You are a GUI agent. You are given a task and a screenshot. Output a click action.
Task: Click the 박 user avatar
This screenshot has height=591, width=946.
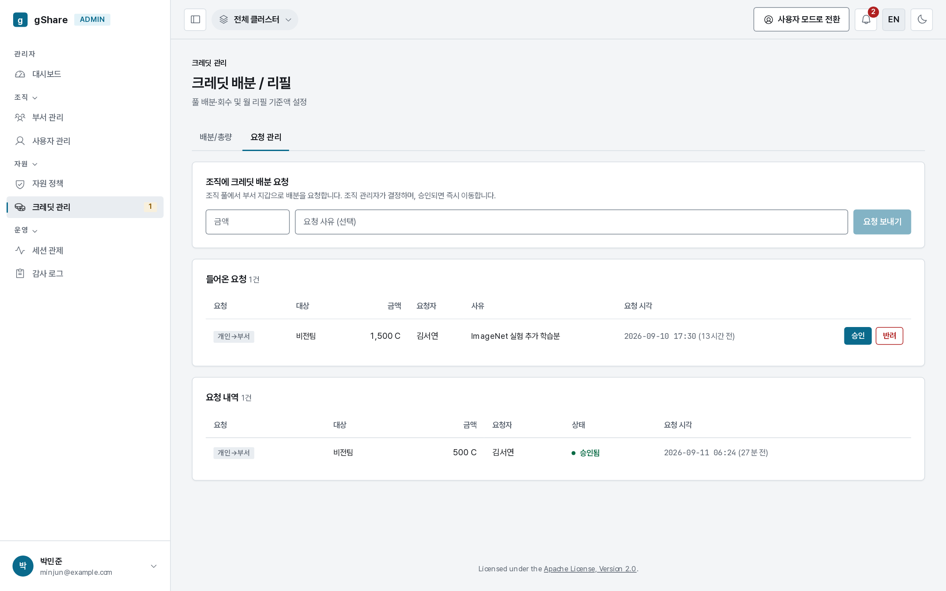coord(23,566)
